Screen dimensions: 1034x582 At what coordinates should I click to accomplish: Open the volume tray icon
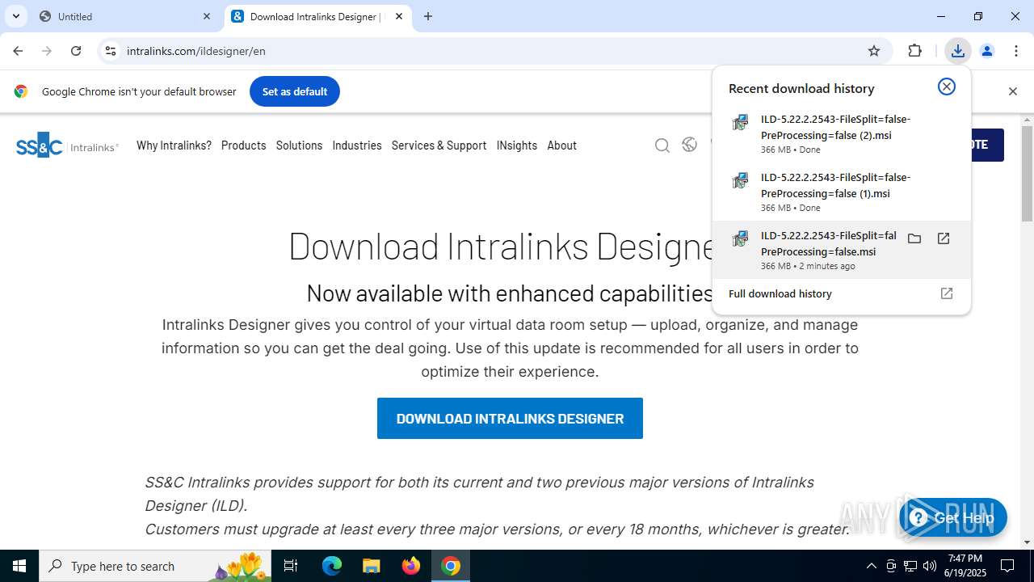930,566
